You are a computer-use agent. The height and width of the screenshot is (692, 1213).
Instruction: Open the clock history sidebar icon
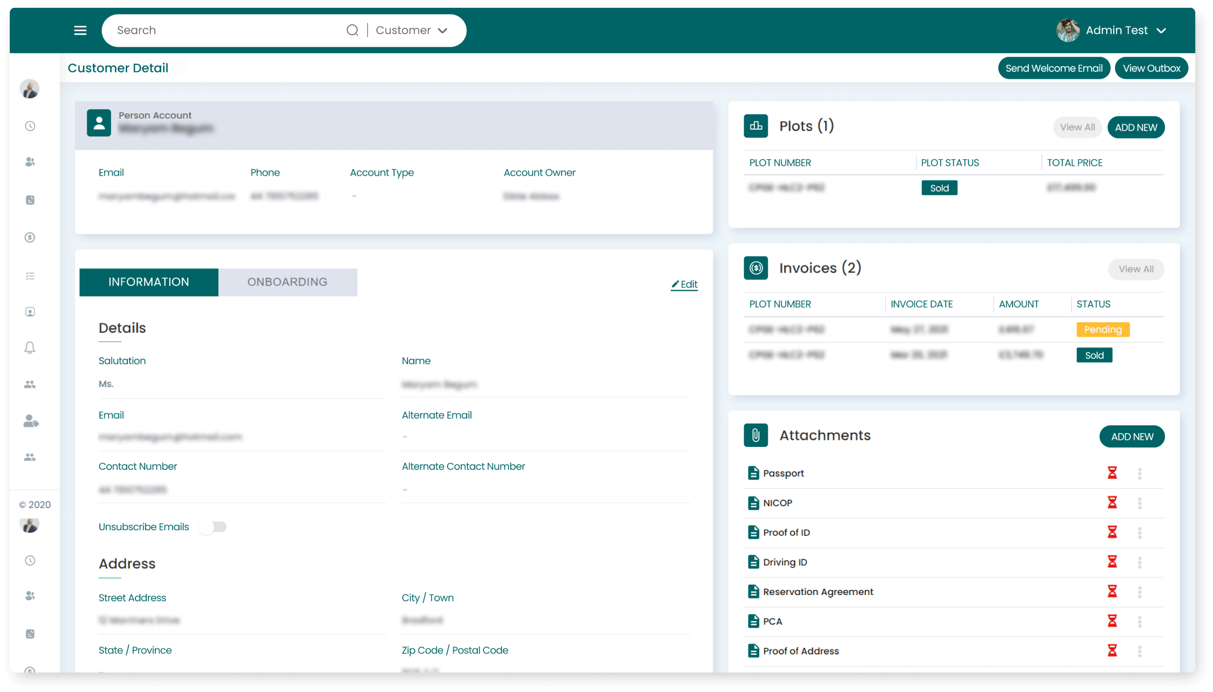30,126
